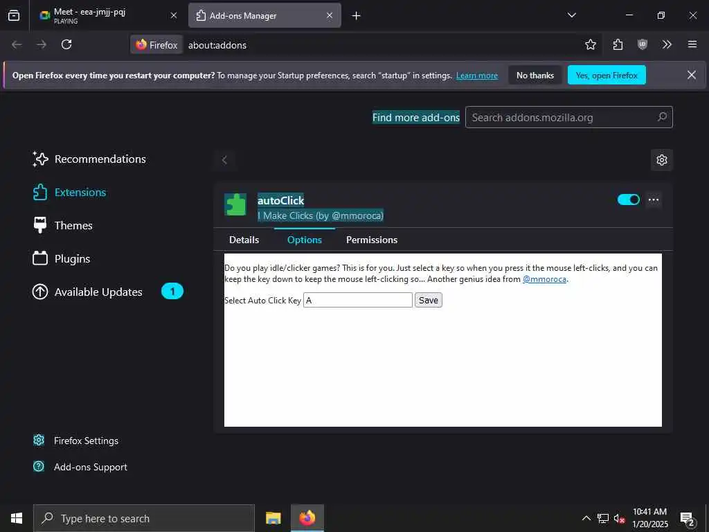Open File Explorer from taskbar
This screenshot has height=532, width=709.
tap(273, 518)
